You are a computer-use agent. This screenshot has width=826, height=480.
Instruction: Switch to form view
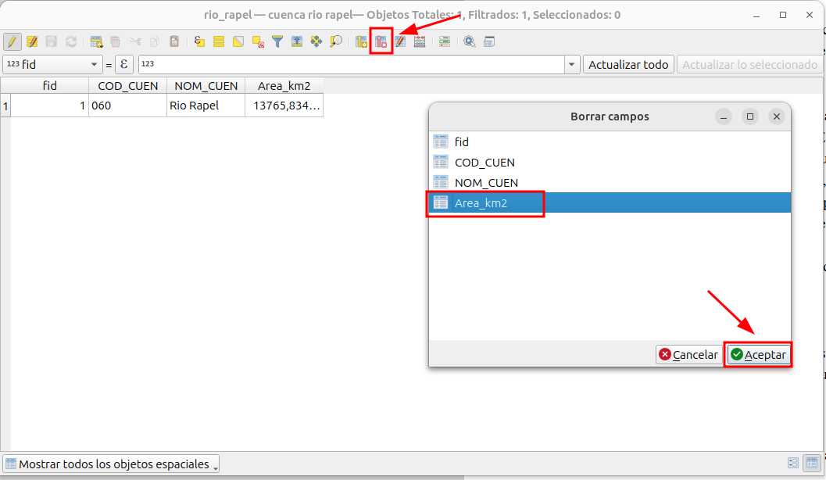point(792,464)
